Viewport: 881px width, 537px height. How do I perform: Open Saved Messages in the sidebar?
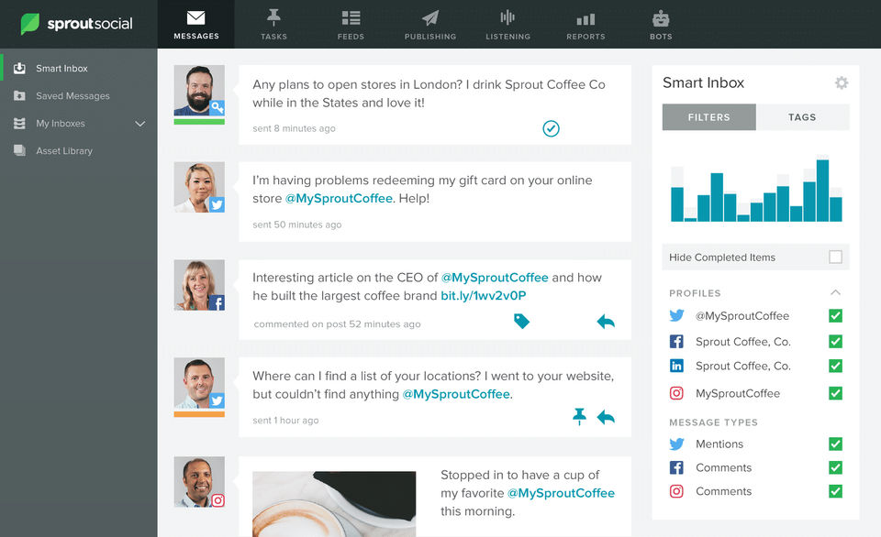[73, 96]
